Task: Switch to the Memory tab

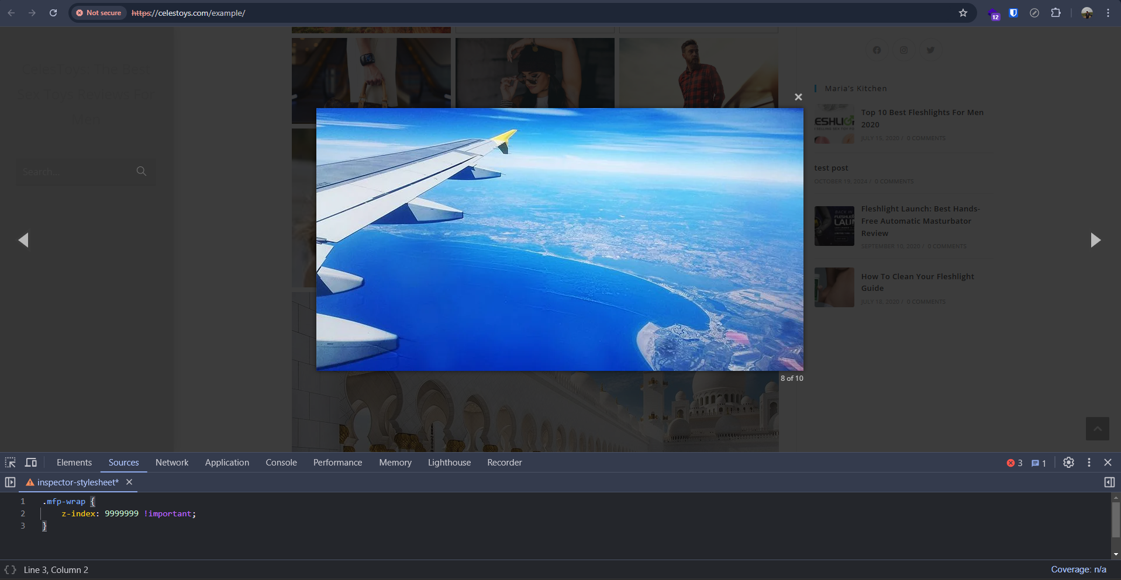Action: 395,463
